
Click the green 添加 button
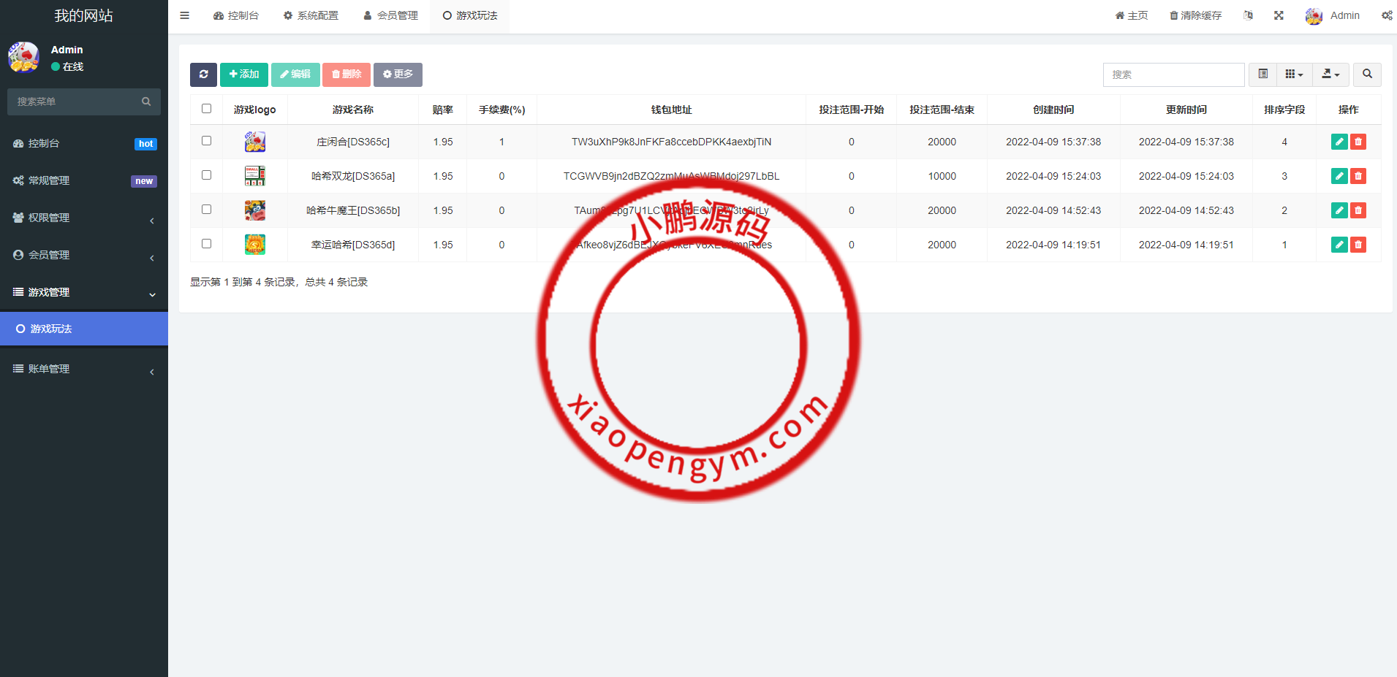tap(243, 74)
